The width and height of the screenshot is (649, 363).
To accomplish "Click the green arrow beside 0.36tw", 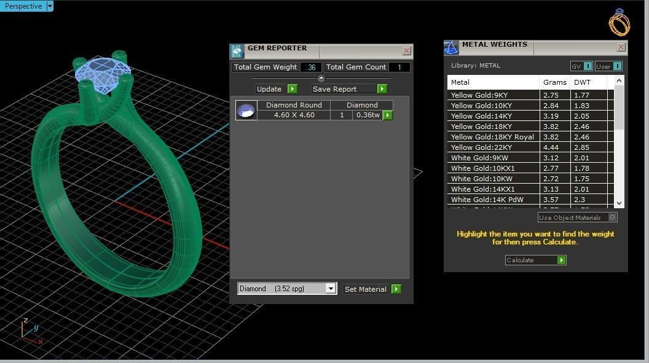I will (388, 115).
